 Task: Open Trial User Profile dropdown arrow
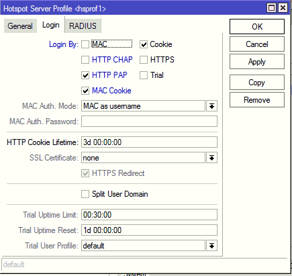click(x=211, y=246)
